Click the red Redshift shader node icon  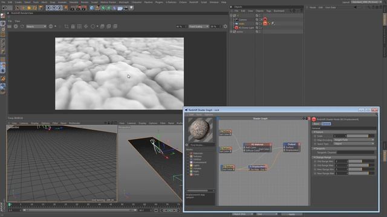click(314, 119)
